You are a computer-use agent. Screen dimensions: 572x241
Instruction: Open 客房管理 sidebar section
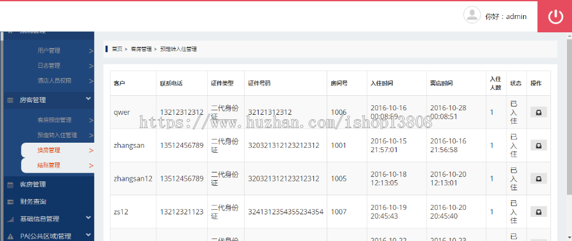33,185
